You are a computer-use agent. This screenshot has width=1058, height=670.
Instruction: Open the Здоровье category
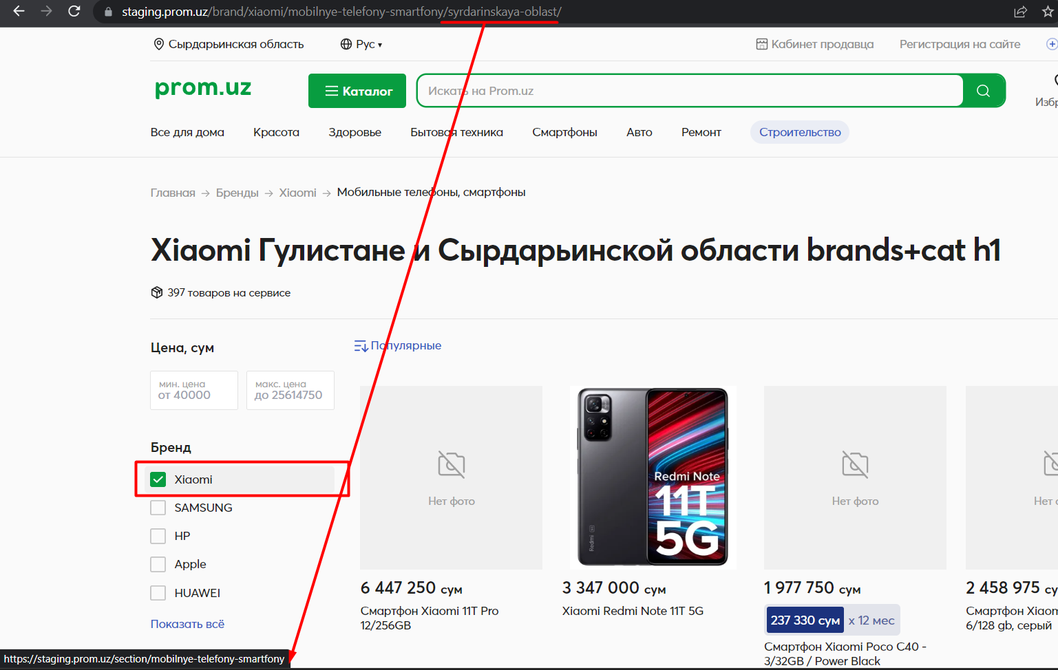pyautogui.click(x=355, y=132)
